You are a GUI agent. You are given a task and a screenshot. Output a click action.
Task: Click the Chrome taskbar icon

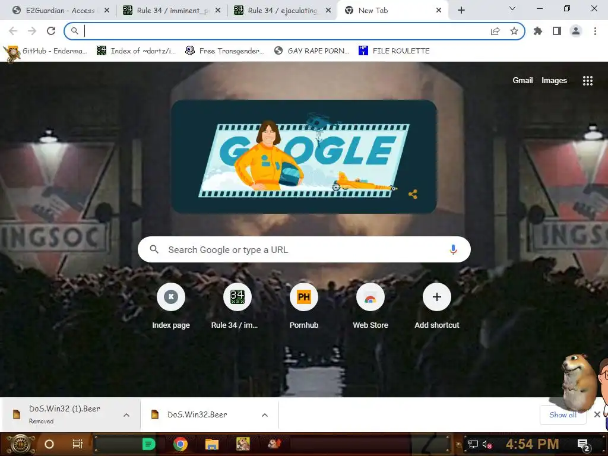(x=180, y=444)
